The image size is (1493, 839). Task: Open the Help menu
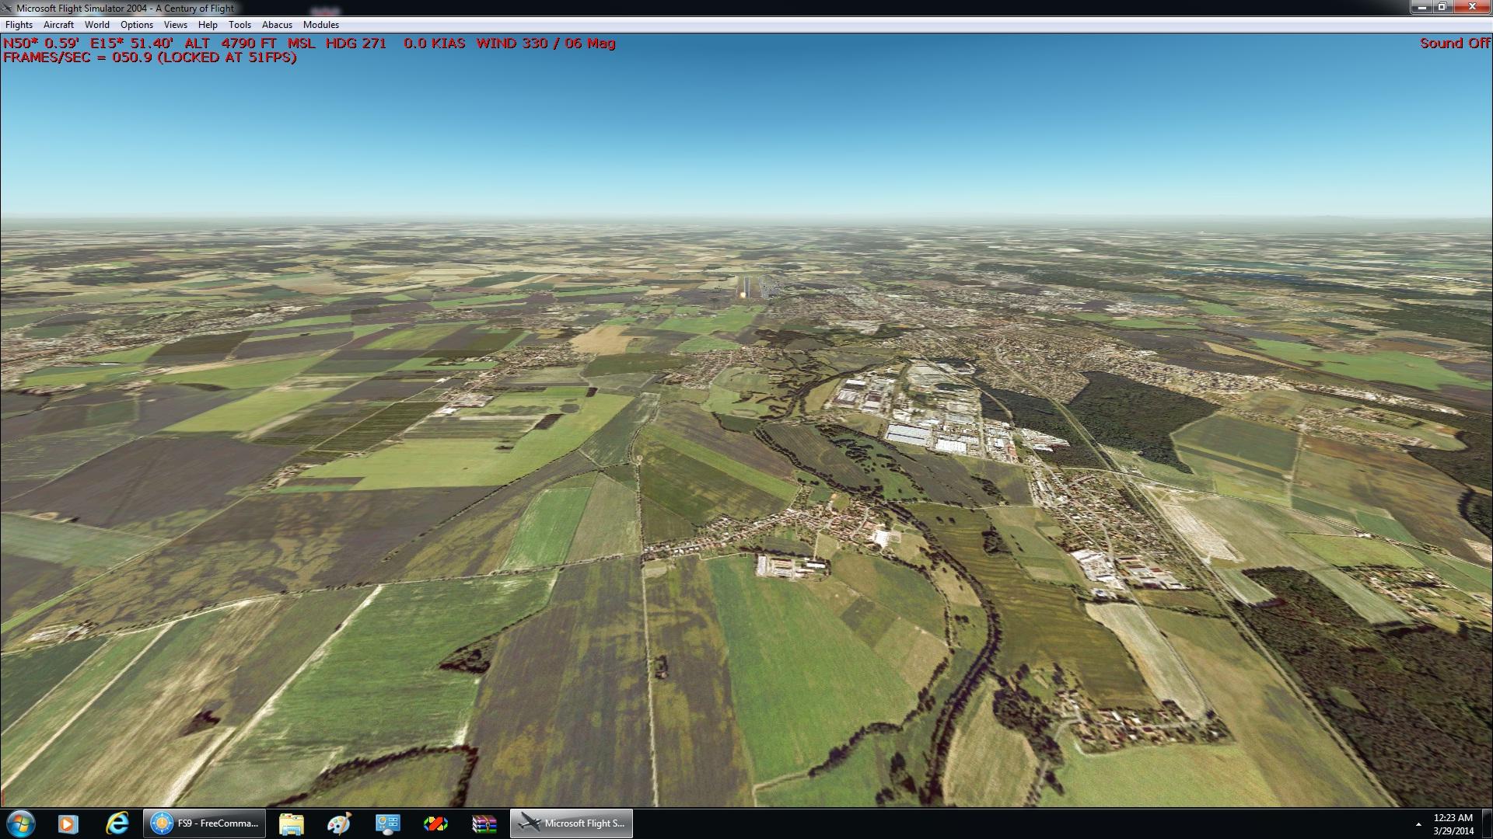pos(208,25)
